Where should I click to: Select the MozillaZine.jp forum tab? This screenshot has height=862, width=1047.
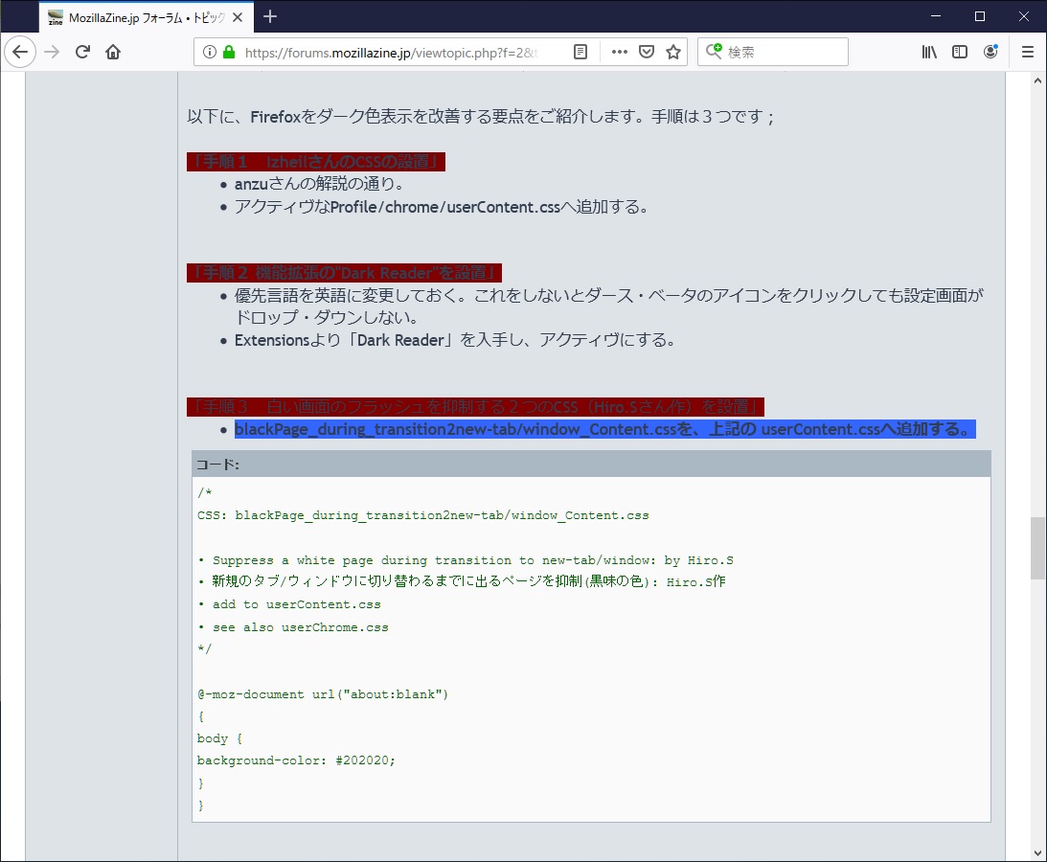[x=134, y=17]
